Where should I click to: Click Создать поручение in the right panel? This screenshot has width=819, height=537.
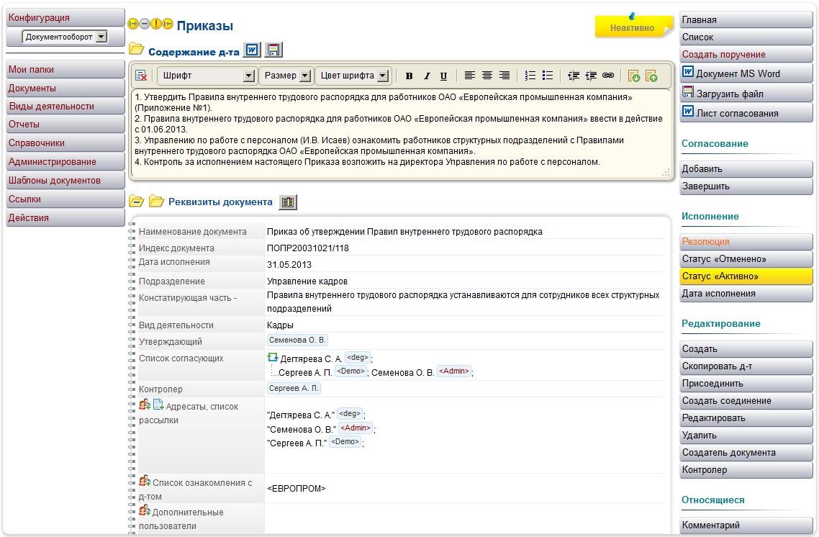746,54
